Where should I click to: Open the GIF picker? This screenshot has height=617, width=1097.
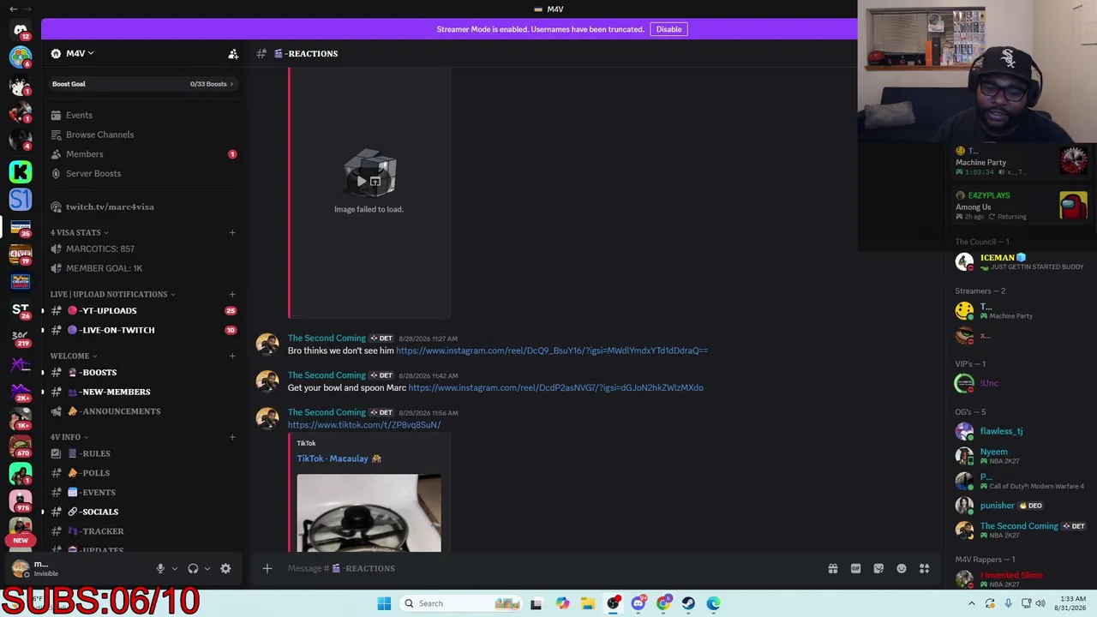pos(855,568)
